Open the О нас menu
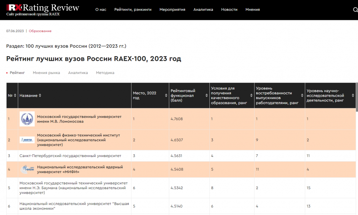 (x=101, y=9)
